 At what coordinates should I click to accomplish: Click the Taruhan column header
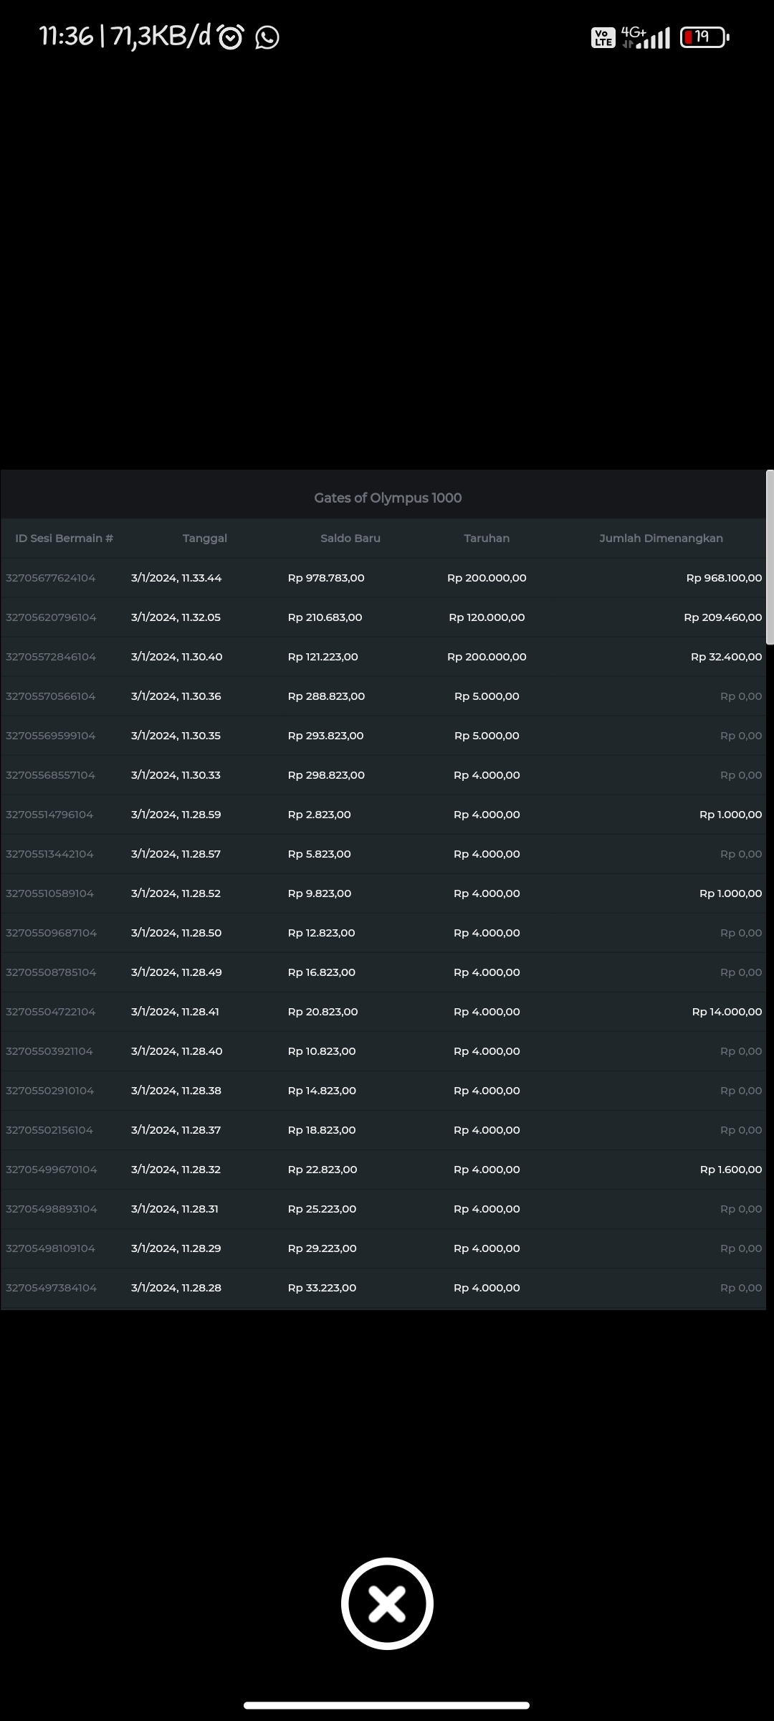tap(487, 539)
